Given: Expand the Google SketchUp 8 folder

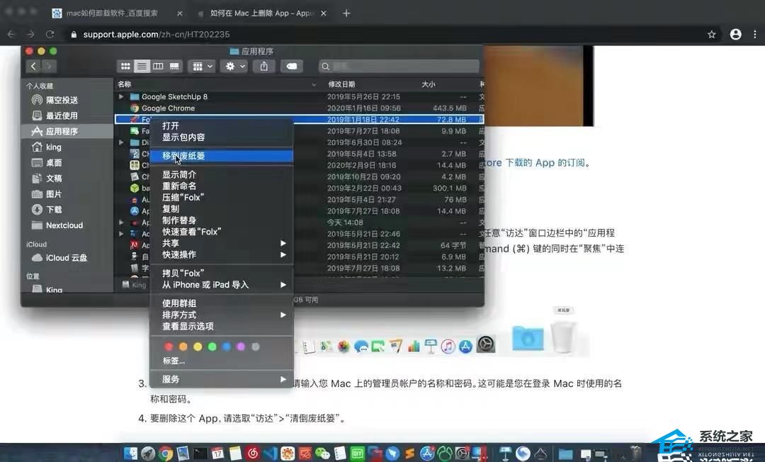Looking at the screenshot, I should 121,96.
